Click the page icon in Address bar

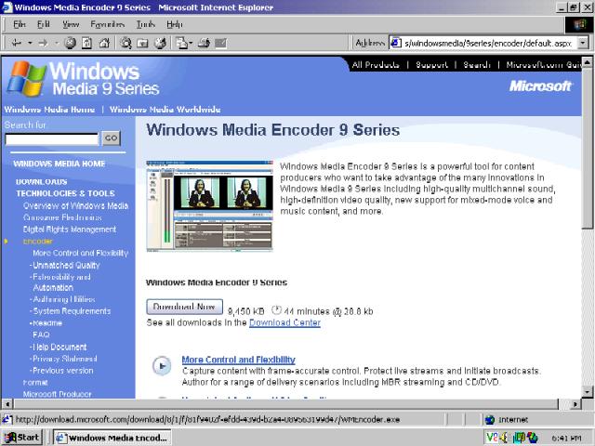(x=396, y=43)
